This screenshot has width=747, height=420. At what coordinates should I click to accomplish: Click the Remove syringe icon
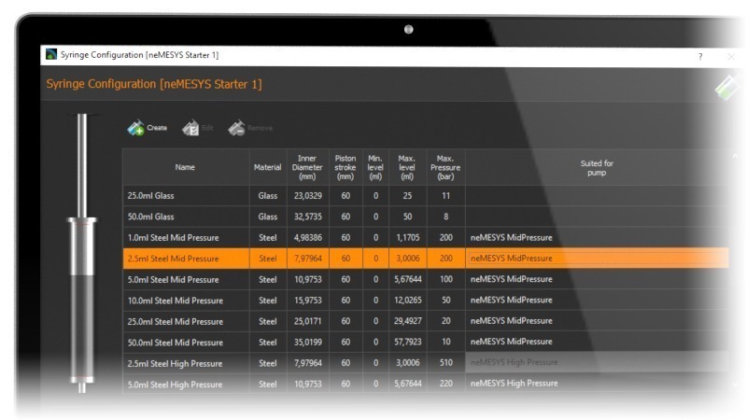pos(236,128)
